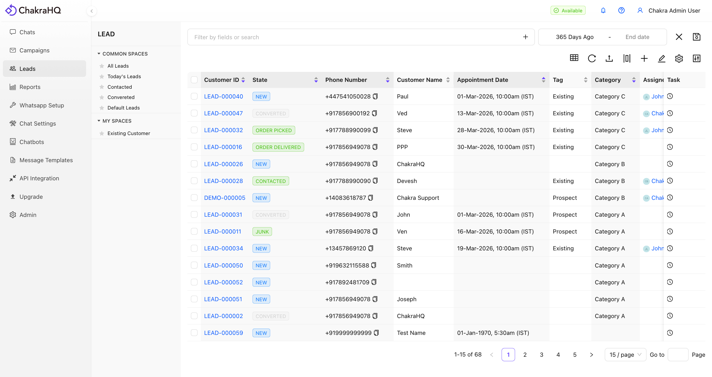Select the checkbox for LEAD-000047
This screenshot has height=377, width=712.
click(x=194, y=113)
